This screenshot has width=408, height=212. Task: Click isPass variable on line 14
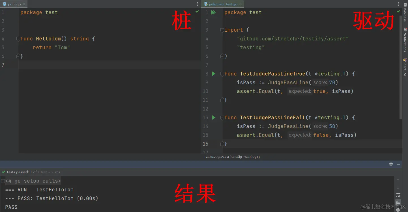(246, 126)
